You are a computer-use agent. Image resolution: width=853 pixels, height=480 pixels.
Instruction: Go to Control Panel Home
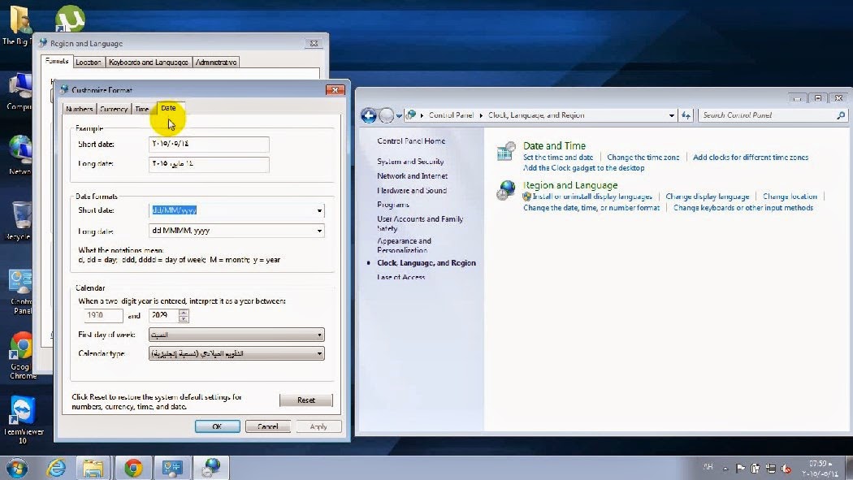point(411,141)
